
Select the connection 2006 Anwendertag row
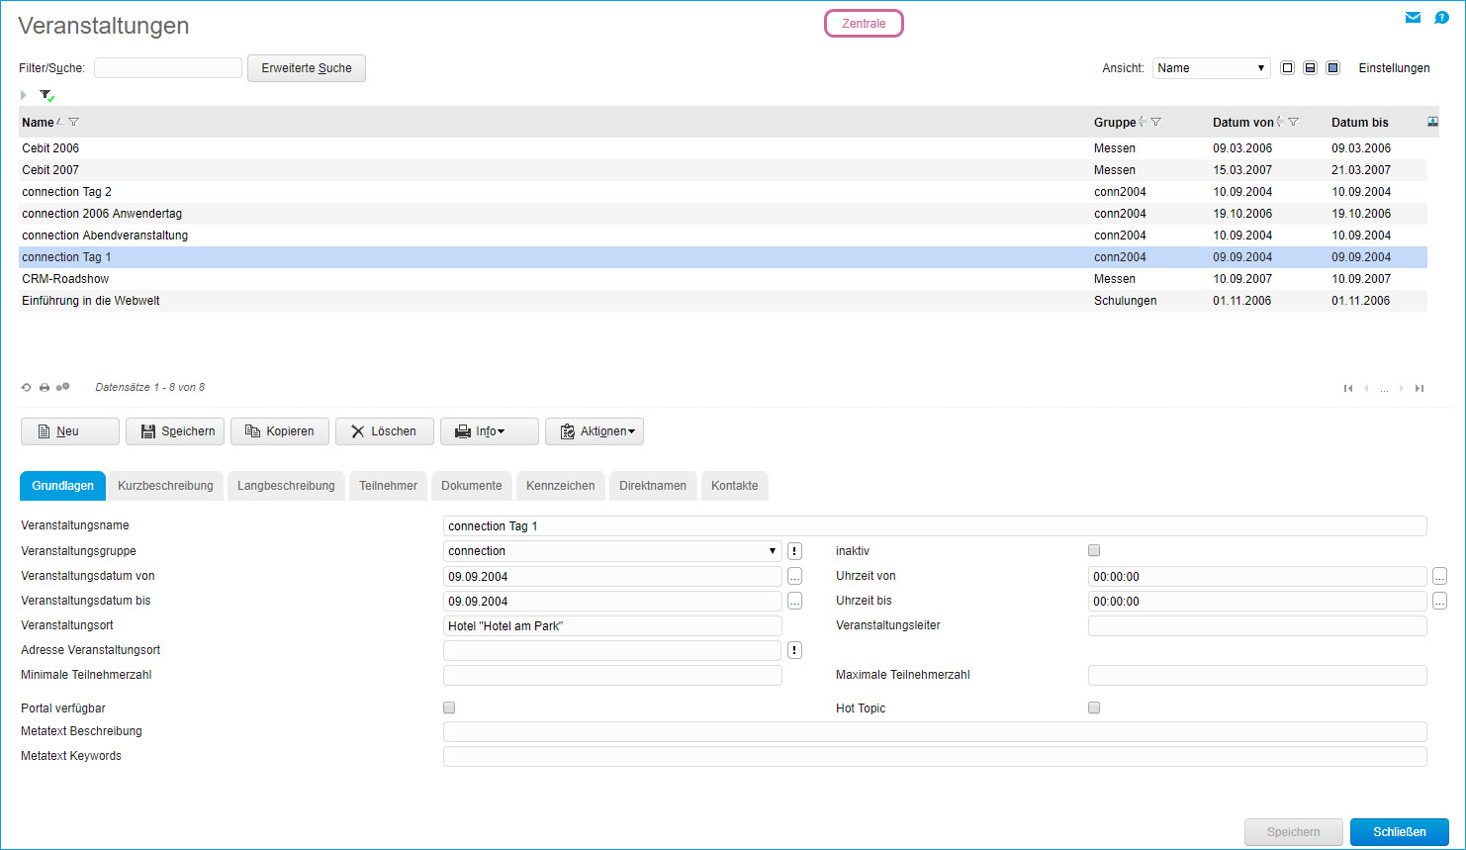point(723,214)
